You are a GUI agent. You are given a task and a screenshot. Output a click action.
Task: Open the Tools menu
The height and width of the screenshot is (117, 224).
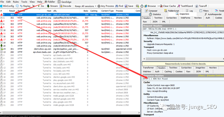point(24,2)
